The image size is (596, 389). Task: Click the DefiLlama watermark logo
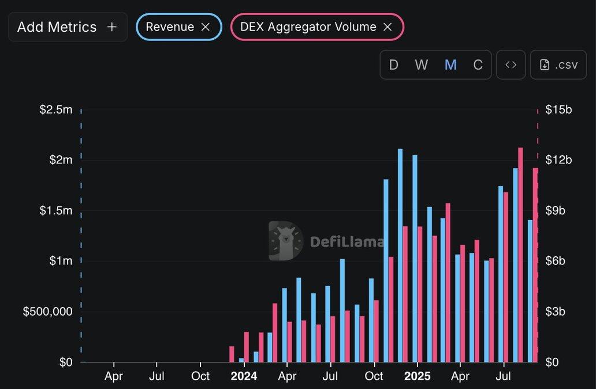tap(286, 241)
